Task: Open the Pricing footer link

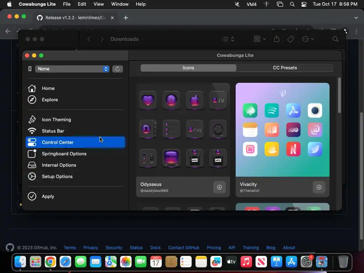Action: (x=214, y=248)
